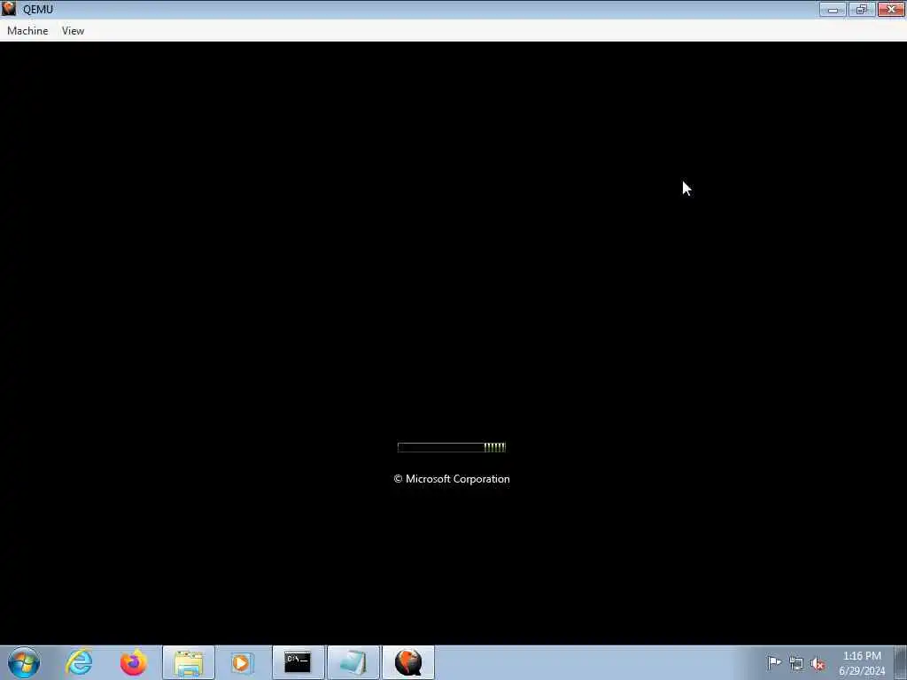Open the clock showing 1:16 PM
907x680 pixels.
(x=862, y=663)
